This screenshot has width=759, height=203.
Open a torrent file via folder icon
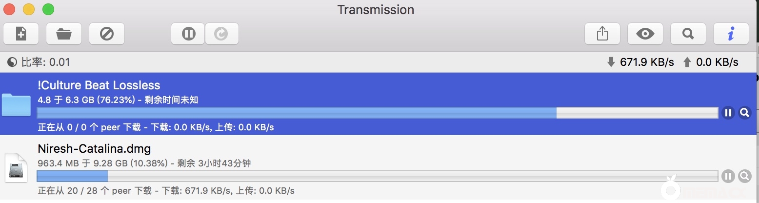click(x=64, y=34)
